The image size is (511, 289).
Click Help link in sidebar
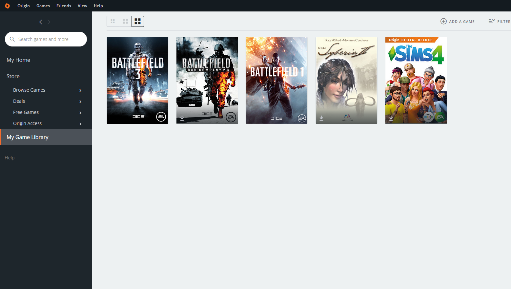[x=10, y=158]
